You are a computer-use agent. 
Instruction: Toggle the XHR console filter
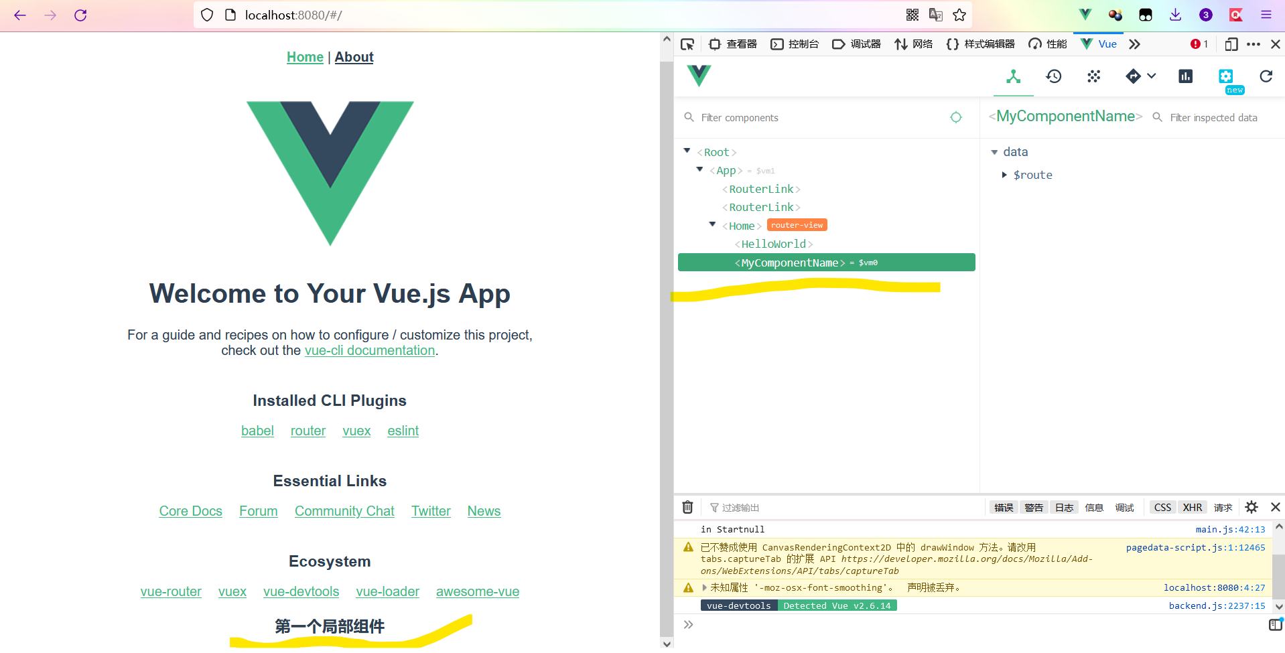click(1192, 508)
